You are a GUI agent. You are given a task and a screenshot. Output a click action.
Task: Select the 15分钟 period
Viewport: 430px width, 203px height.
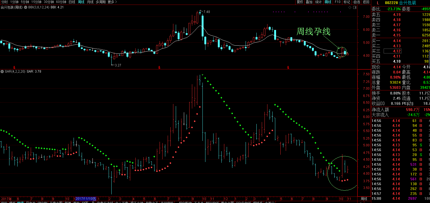[36, 2]
